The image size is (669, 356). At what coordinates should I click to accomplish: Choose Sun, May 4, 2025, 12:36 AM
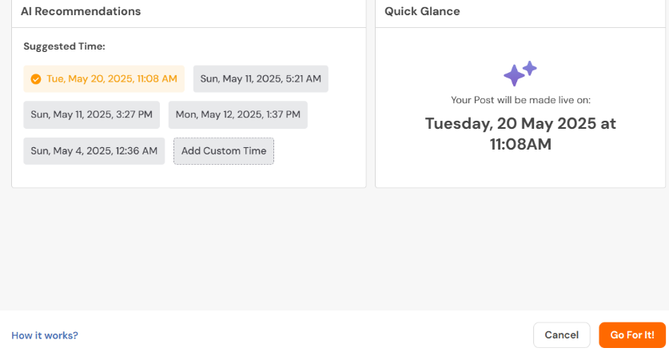94,151
